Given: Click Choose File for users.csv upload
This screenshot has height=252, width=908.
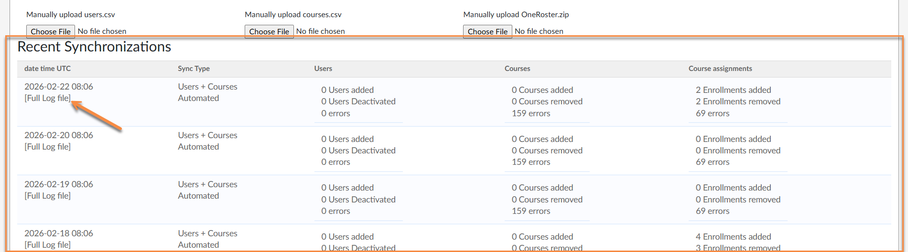Looking at the screenshot, I should (51, 31).
